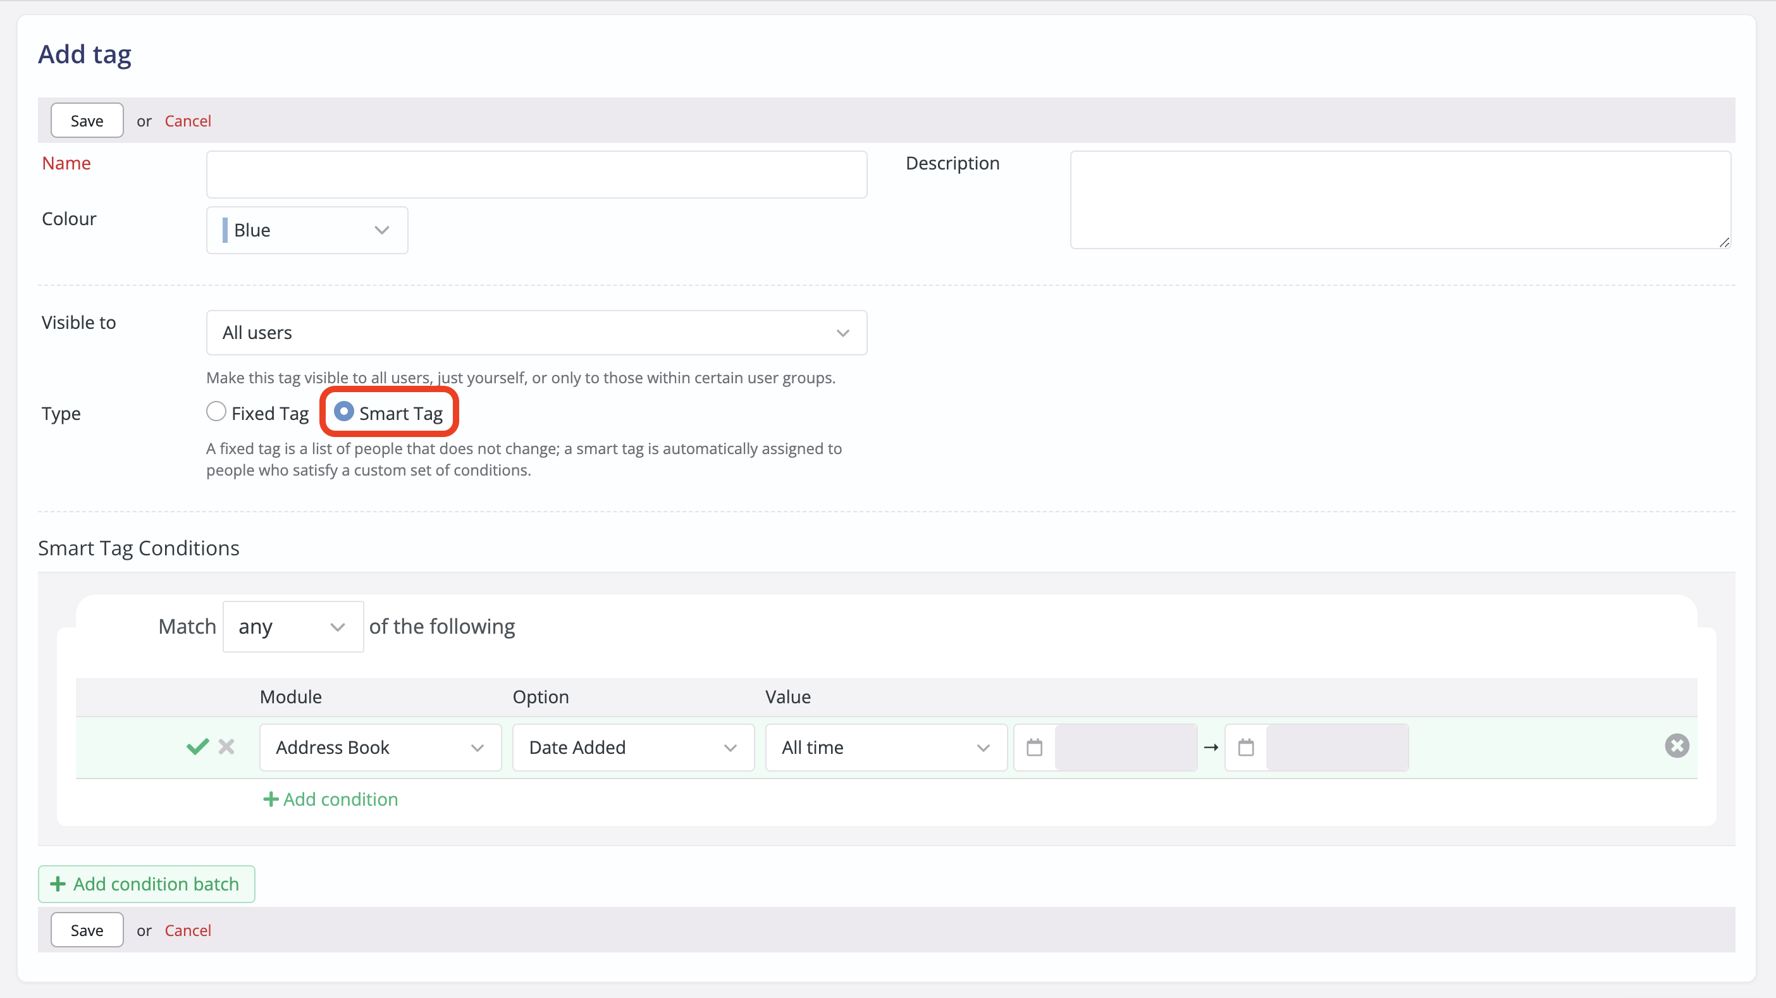Open the Value dropdown showing All time
Screen dimensions: 1776x998
click(885, 747)
